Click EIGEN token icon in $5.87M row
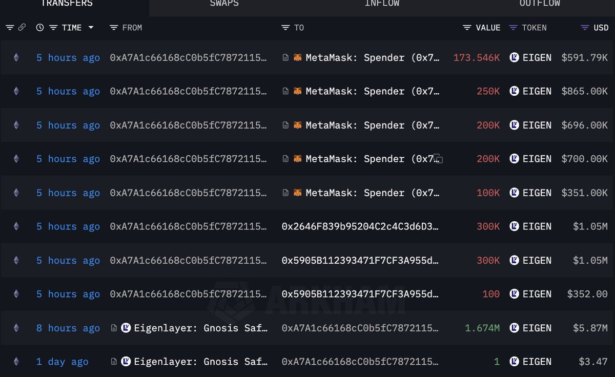615x377 pixels. (515, 328)
